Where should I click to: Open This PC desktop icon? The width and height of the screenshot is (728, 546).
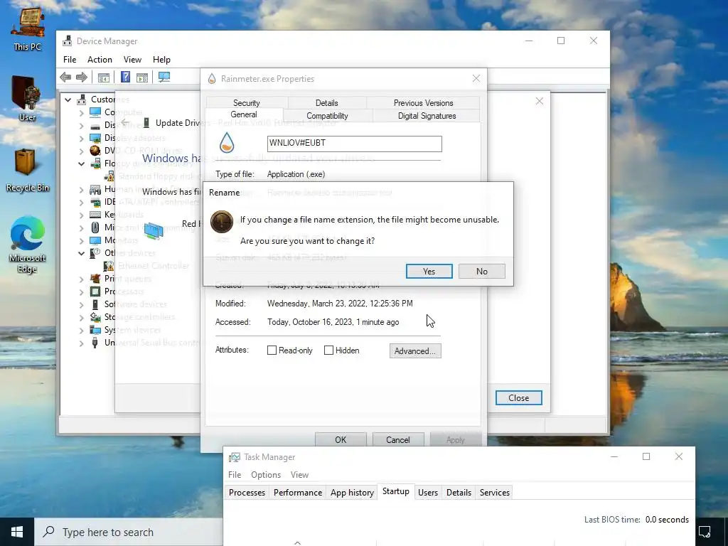click(28, 28)
